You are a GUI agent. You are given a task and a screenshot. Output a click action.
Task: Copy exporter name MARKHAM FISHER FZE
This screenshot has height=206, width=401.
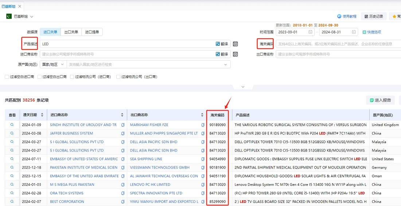pos(203,125)
